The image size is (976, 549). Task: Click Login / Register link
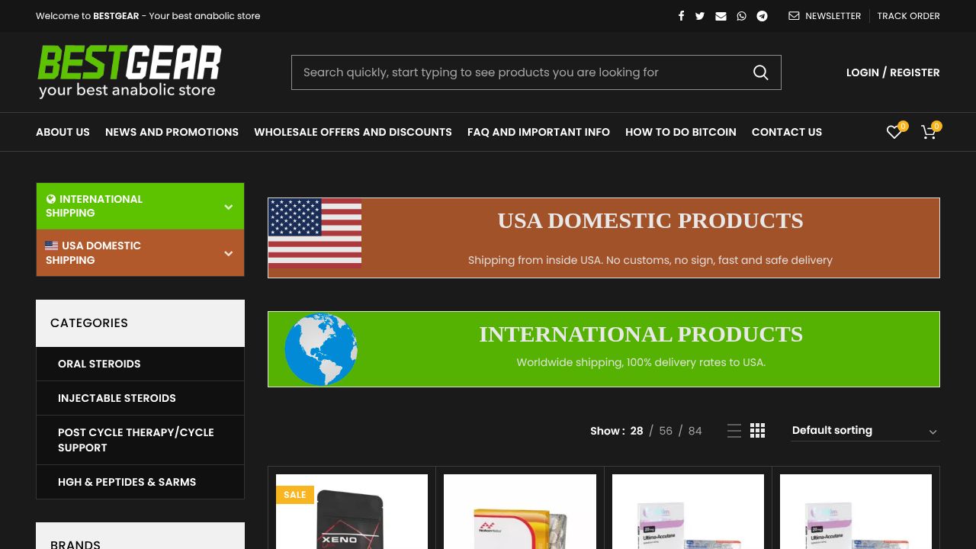click(893, 72)
